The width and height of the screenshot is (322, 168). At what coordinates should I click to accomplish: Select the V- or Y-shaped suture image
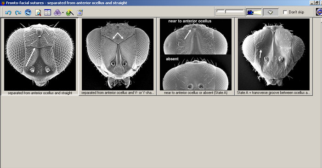118,55
